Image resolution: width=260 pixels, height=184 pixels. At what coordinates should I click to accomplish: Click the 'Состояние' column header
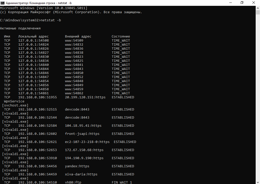coord(121,36)
